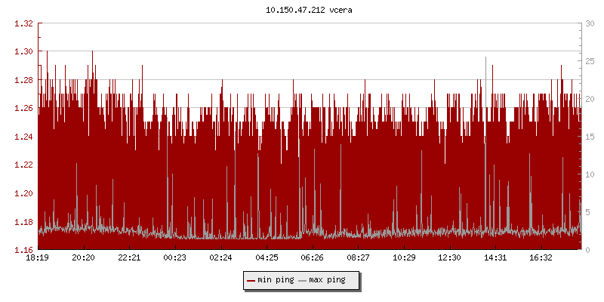The image size is (604, 302).
Task: Select the 5 value on right axis
Action: click(587, 212)
